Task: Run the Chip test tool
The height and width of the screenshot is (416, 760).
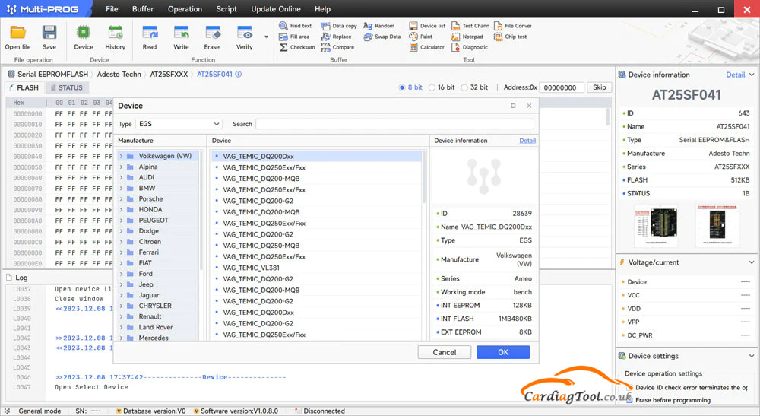Action: (x=511, y=37)
